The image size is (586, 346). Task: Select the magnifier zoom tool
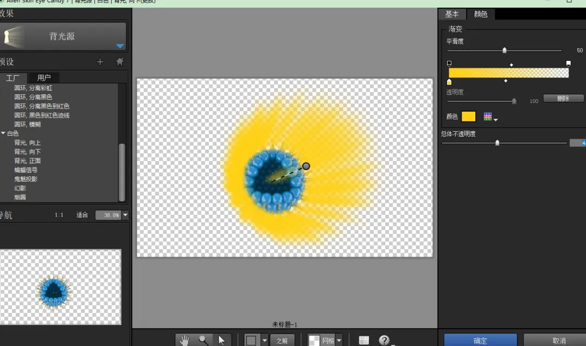[203, 340]
